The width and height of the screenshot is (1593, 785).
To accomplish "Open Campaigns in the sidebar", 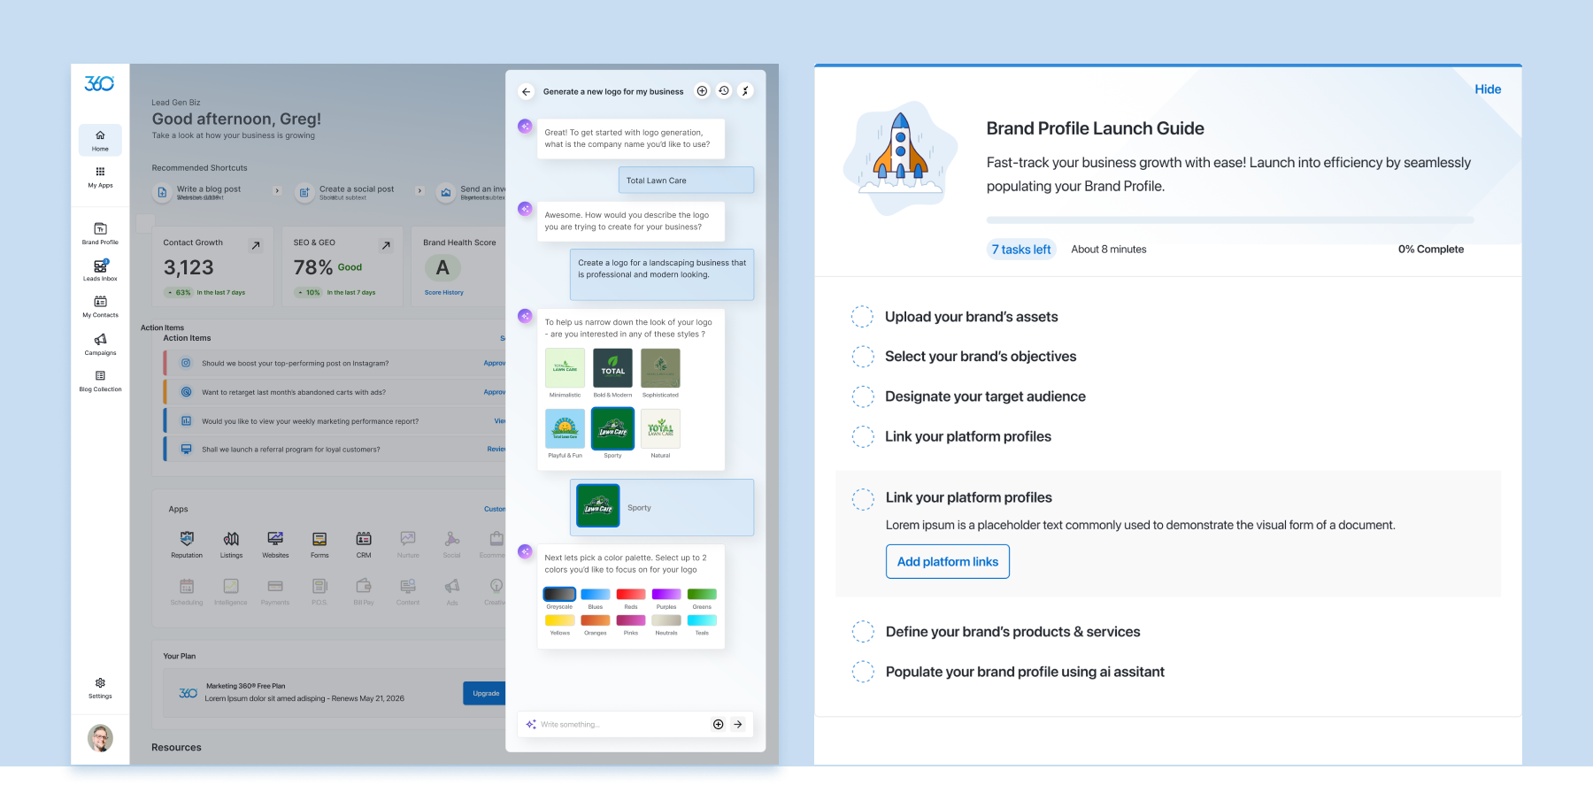I will tap(100, 344).
